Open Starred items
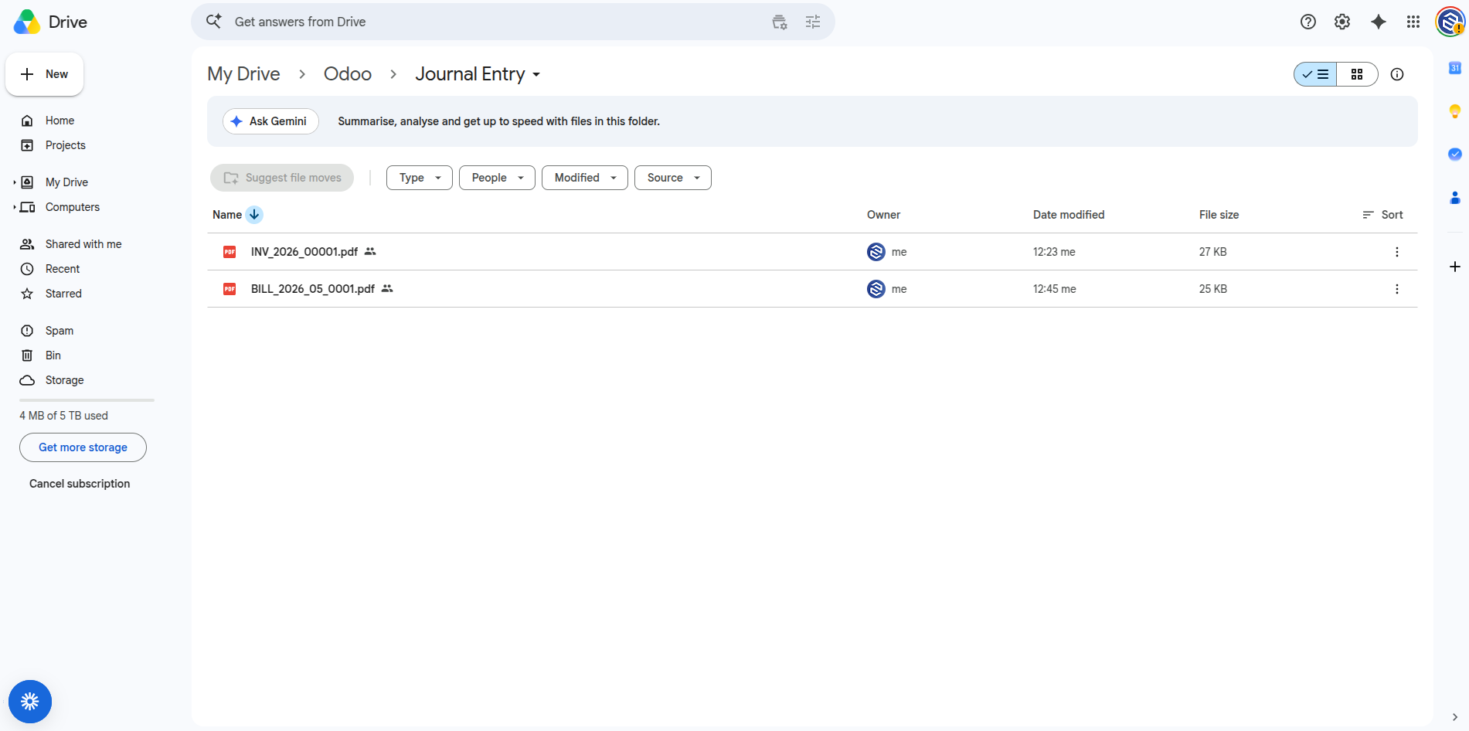 click(x=63, y=294)
